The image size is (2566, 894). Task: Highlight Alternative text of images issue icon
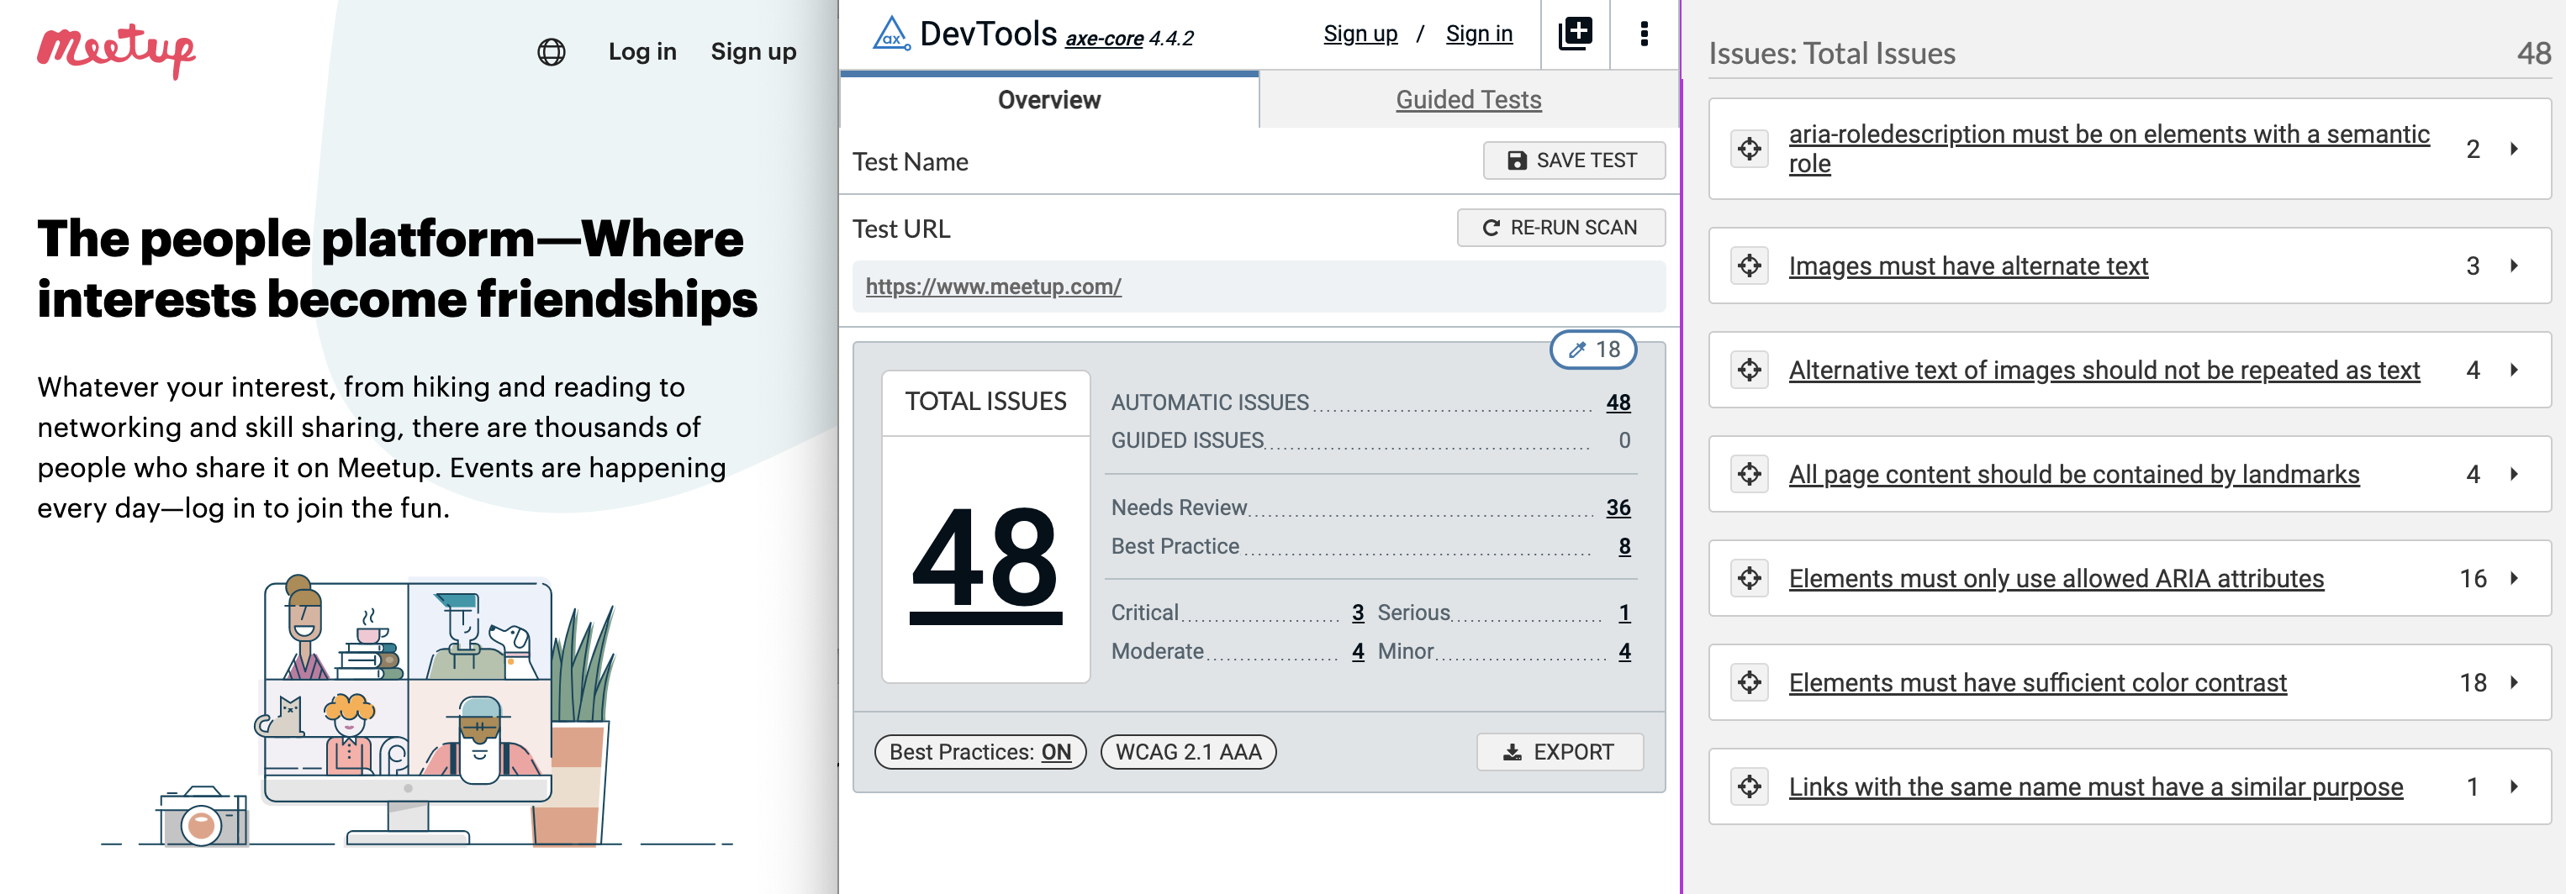(1749, 371)
